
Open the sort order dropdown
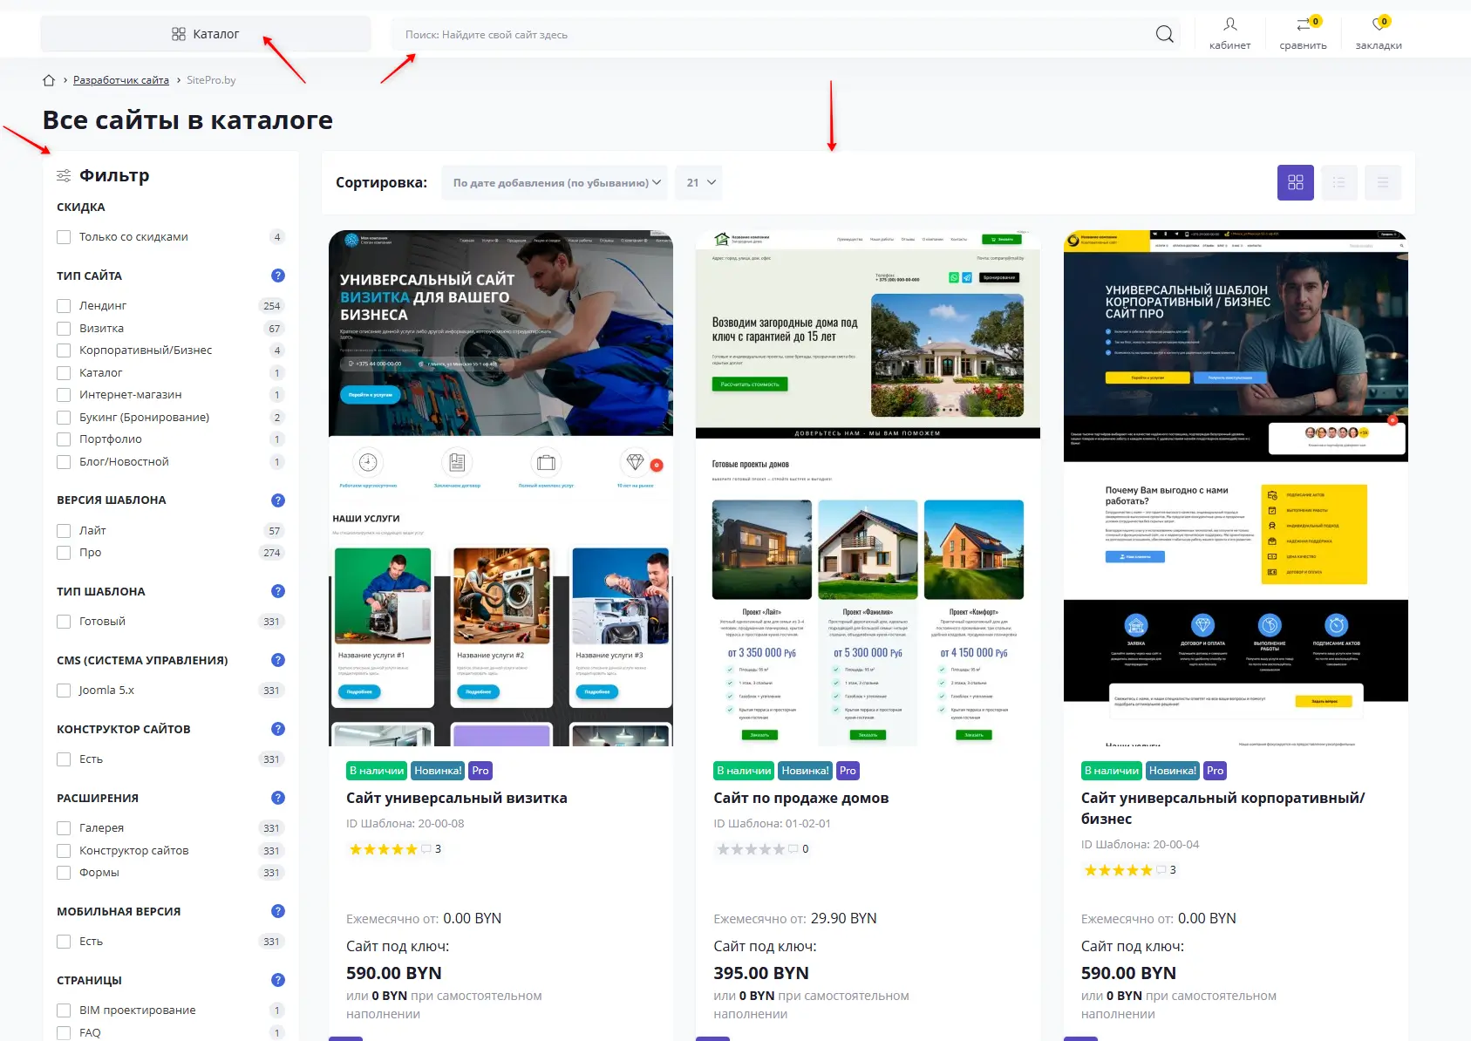555,183
